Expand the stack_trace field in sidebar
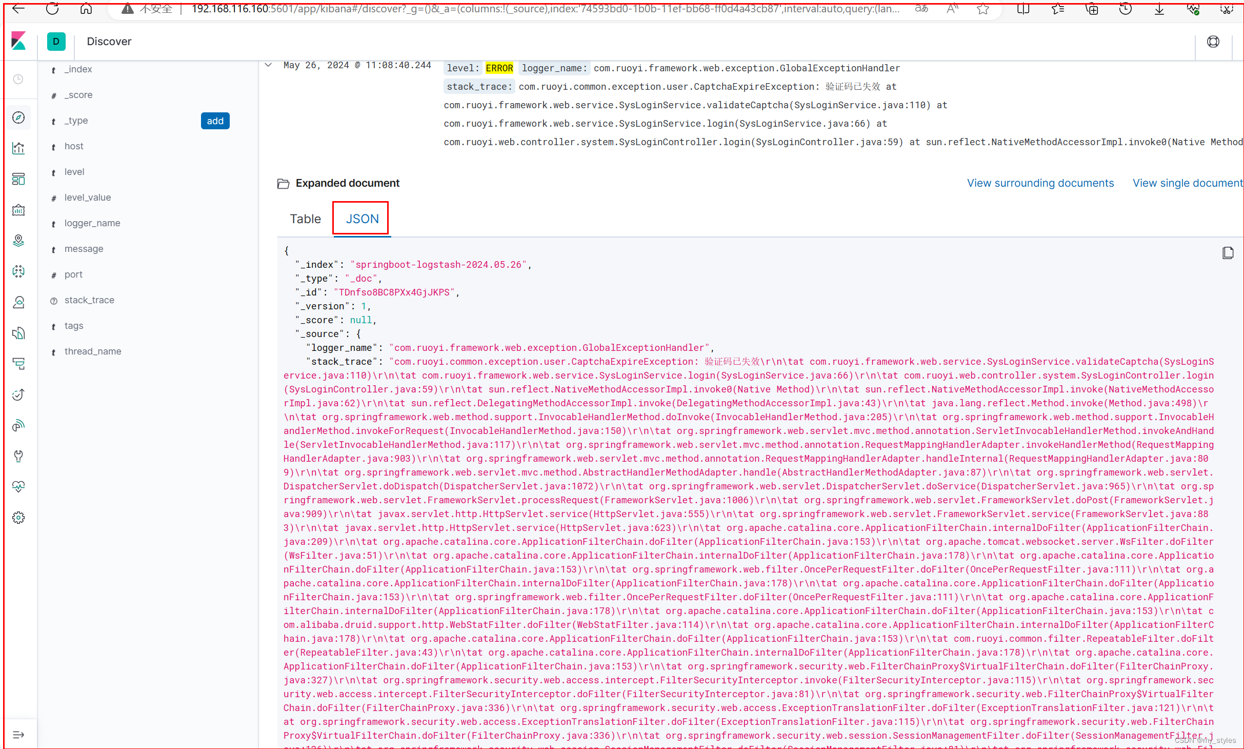Image resolution: width=1244 pixels, height=749 pixels. (x=89, y=300)
